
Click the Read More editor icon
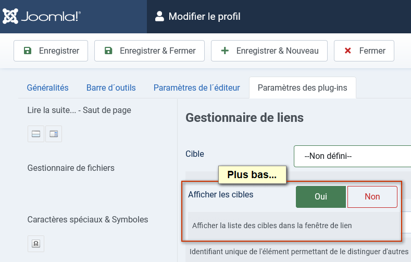(36, 134)
